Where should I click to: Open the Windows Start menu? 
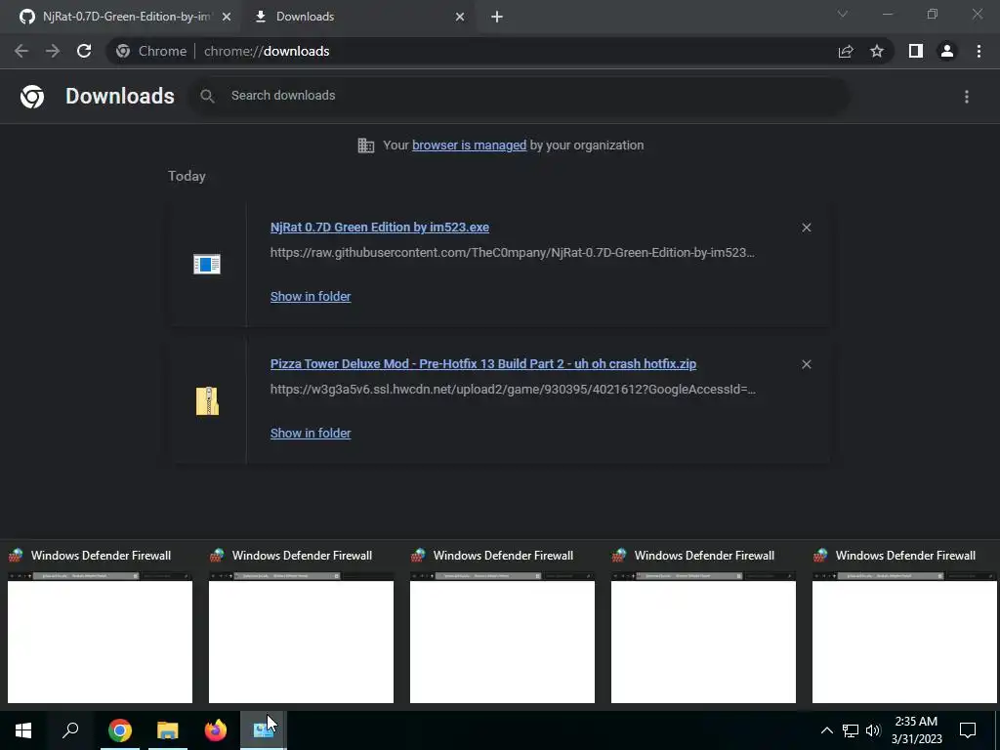pyautogui.click(x=23, y=729)
